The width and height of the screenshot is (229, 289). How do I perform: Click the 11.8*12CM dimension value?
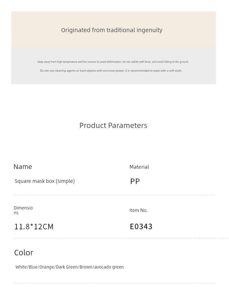coord(34,227)
